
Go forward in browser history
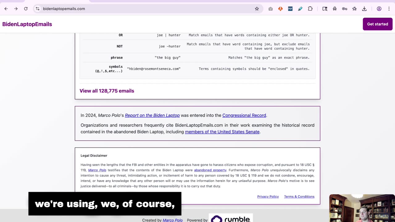(x=16, y=9)
